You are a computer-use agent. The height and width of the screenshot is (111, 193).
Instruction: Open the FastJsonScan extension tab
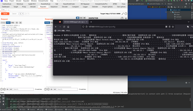click(7, 4)
